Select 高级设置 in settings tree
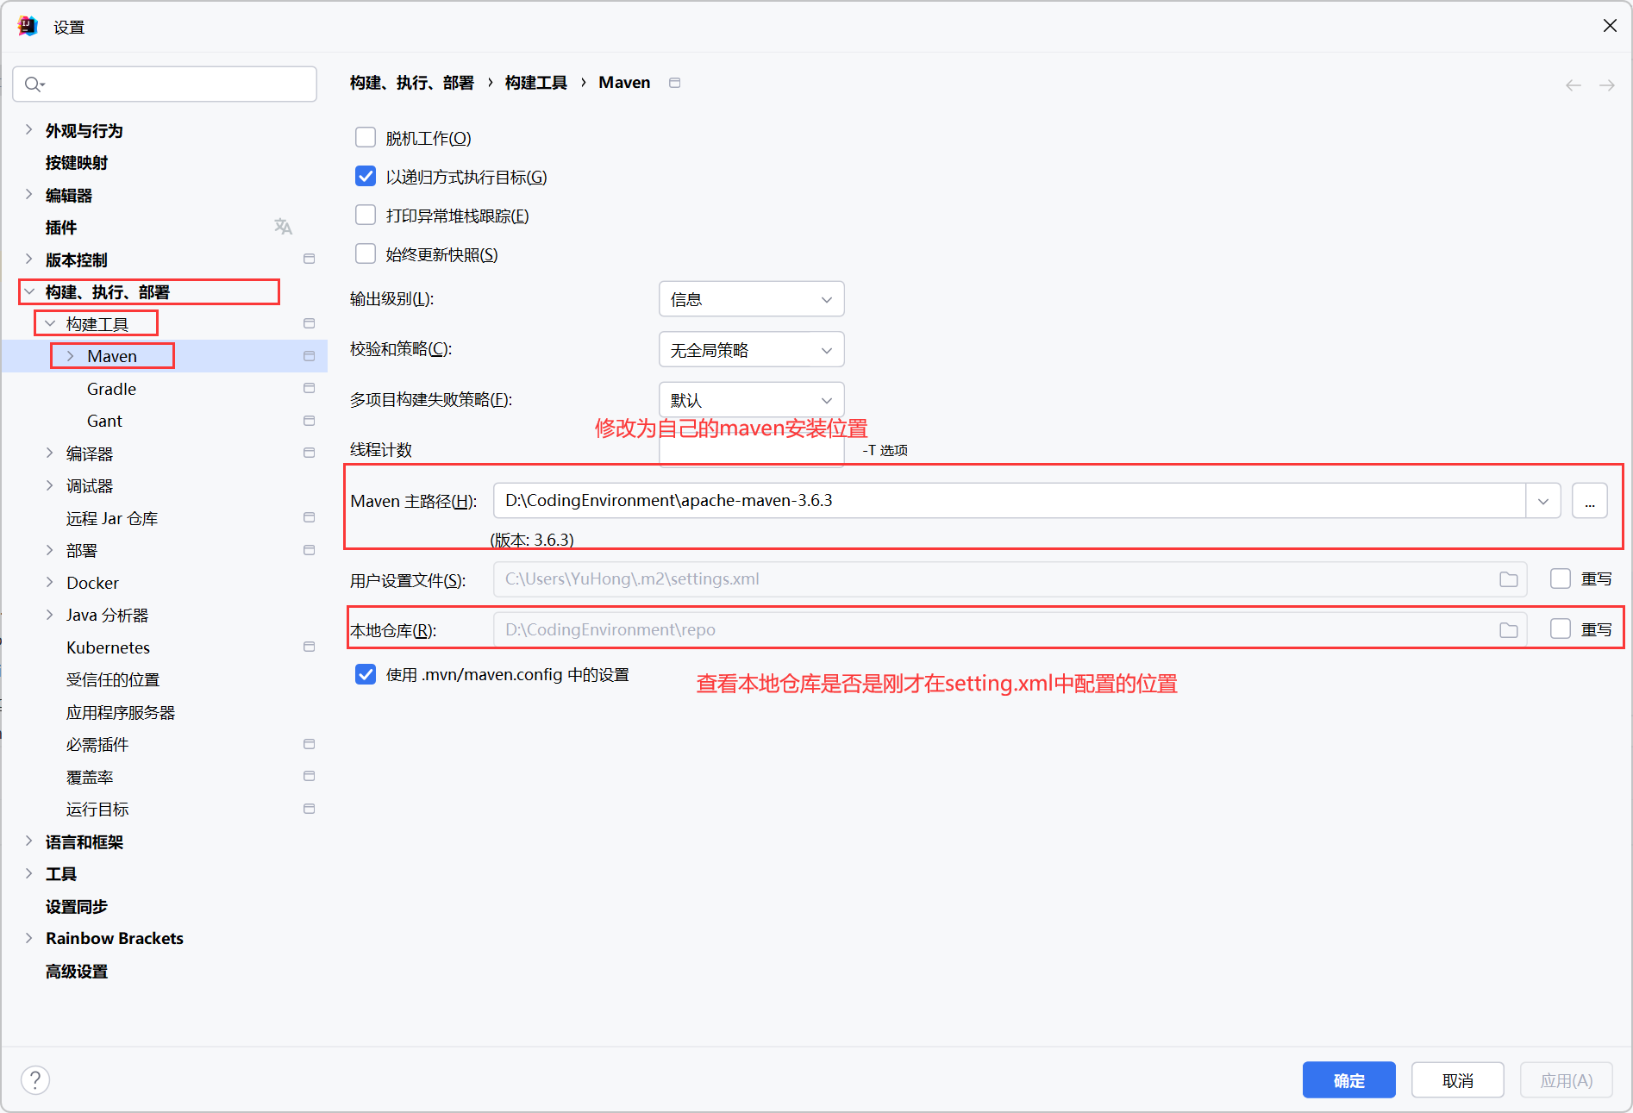This screenshot has width=1633, height=1113. [x=77, y=971]
